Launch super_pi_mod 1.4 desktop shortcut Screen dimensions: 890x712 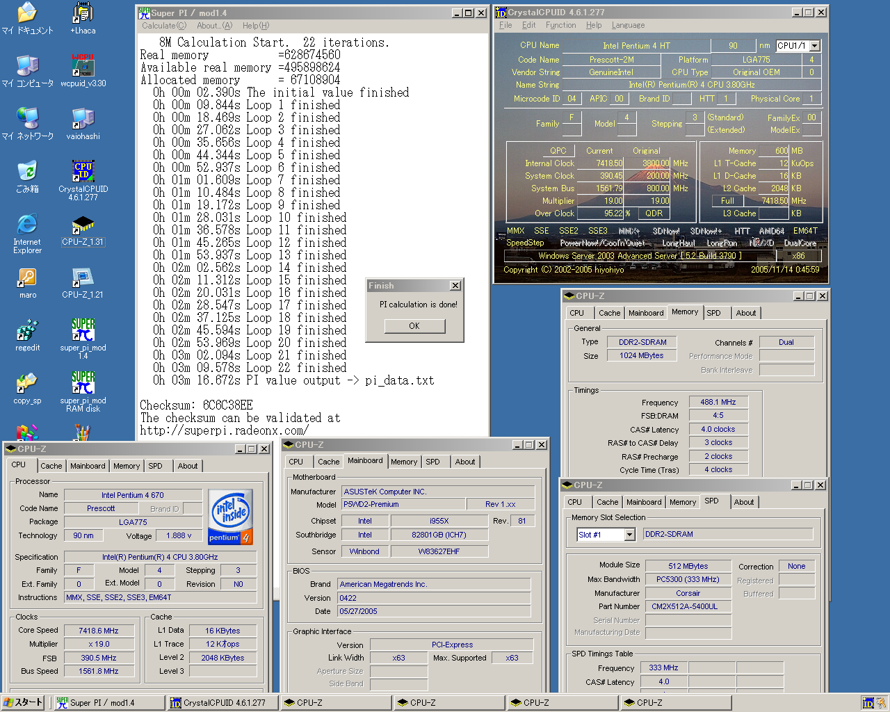(83, 339)
